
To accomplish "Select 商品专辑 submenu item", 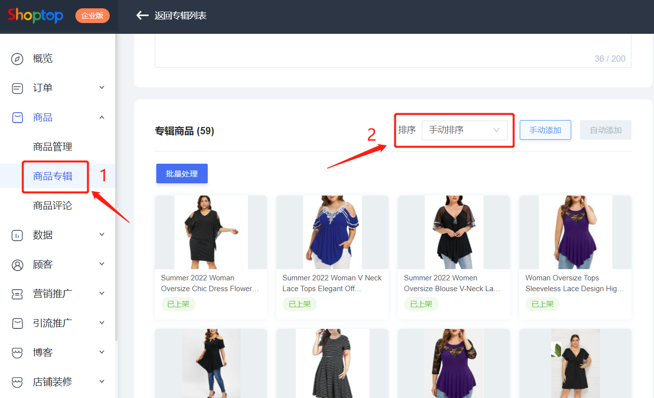I will pyautogui.click(x=53, y=176).
